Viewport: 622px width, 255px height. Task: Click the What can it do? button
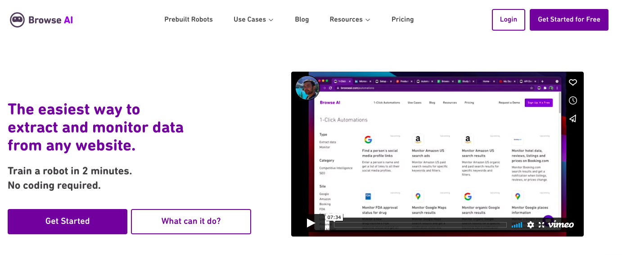pos(191,221)
